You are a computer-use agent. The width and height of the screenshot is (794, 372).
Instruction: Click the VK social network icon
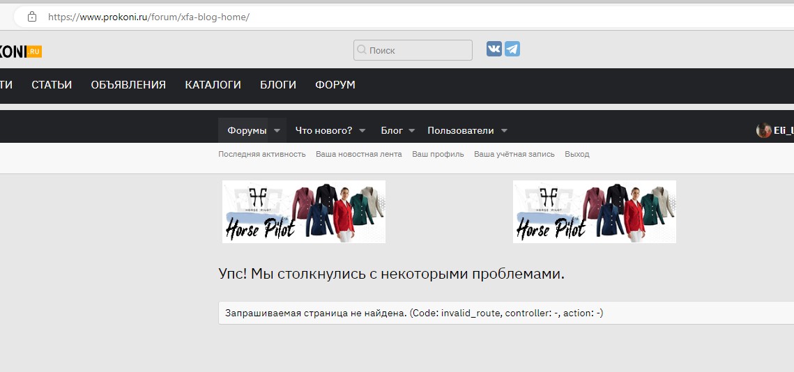click(x=494, y=49)
